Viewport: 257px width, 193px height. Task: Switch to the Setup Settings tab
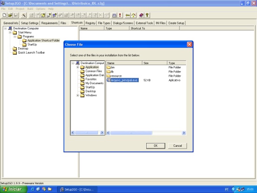pos(29,23)
